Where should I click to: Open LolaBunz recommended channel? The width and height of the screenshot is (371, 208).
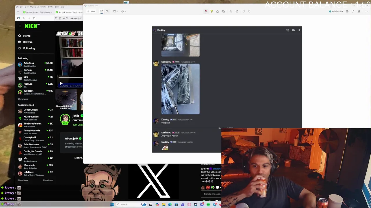point(35,174)
